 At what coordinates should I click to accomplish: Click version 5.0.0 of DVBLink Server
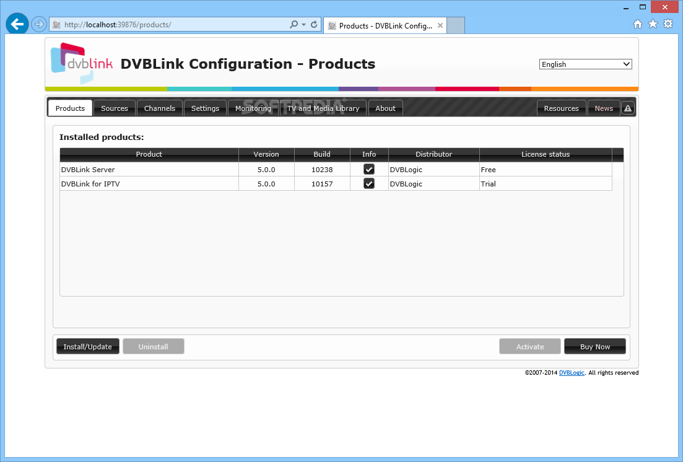[266, 170]
